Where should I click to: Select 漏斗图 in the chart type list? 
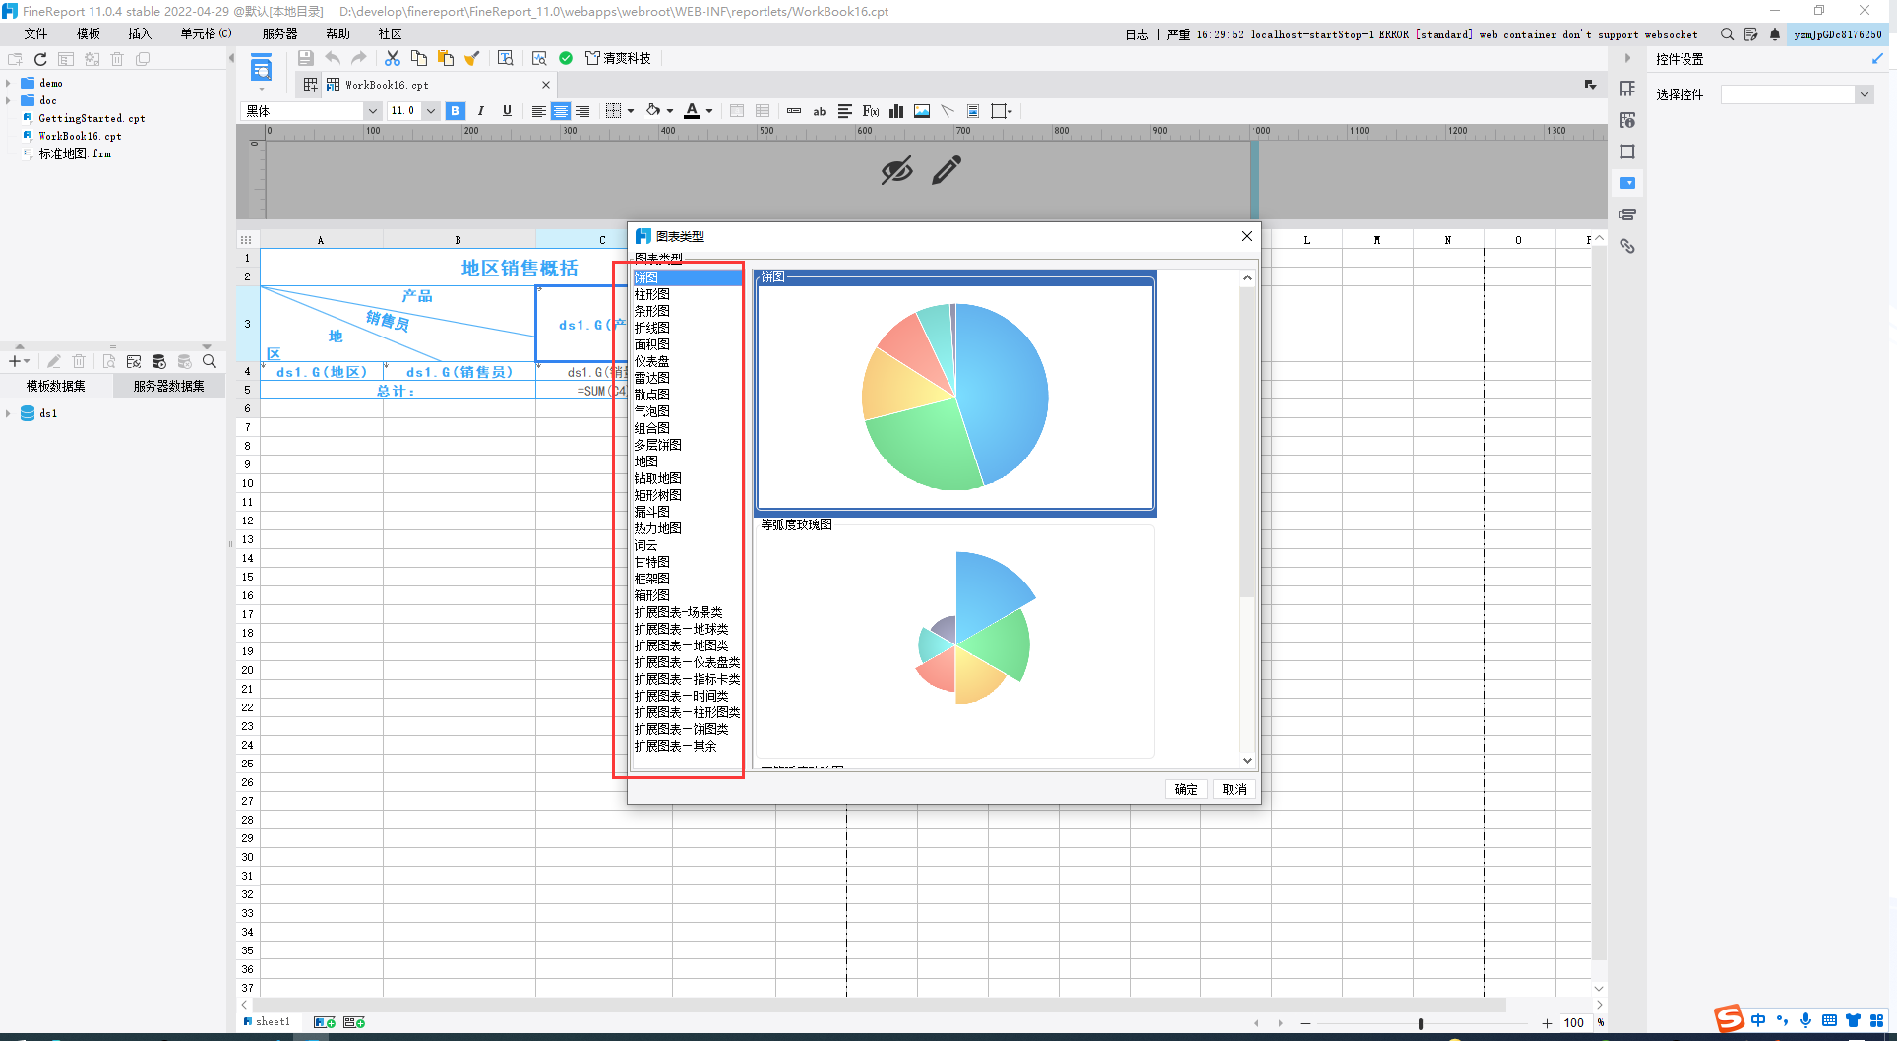click(652, 512)
